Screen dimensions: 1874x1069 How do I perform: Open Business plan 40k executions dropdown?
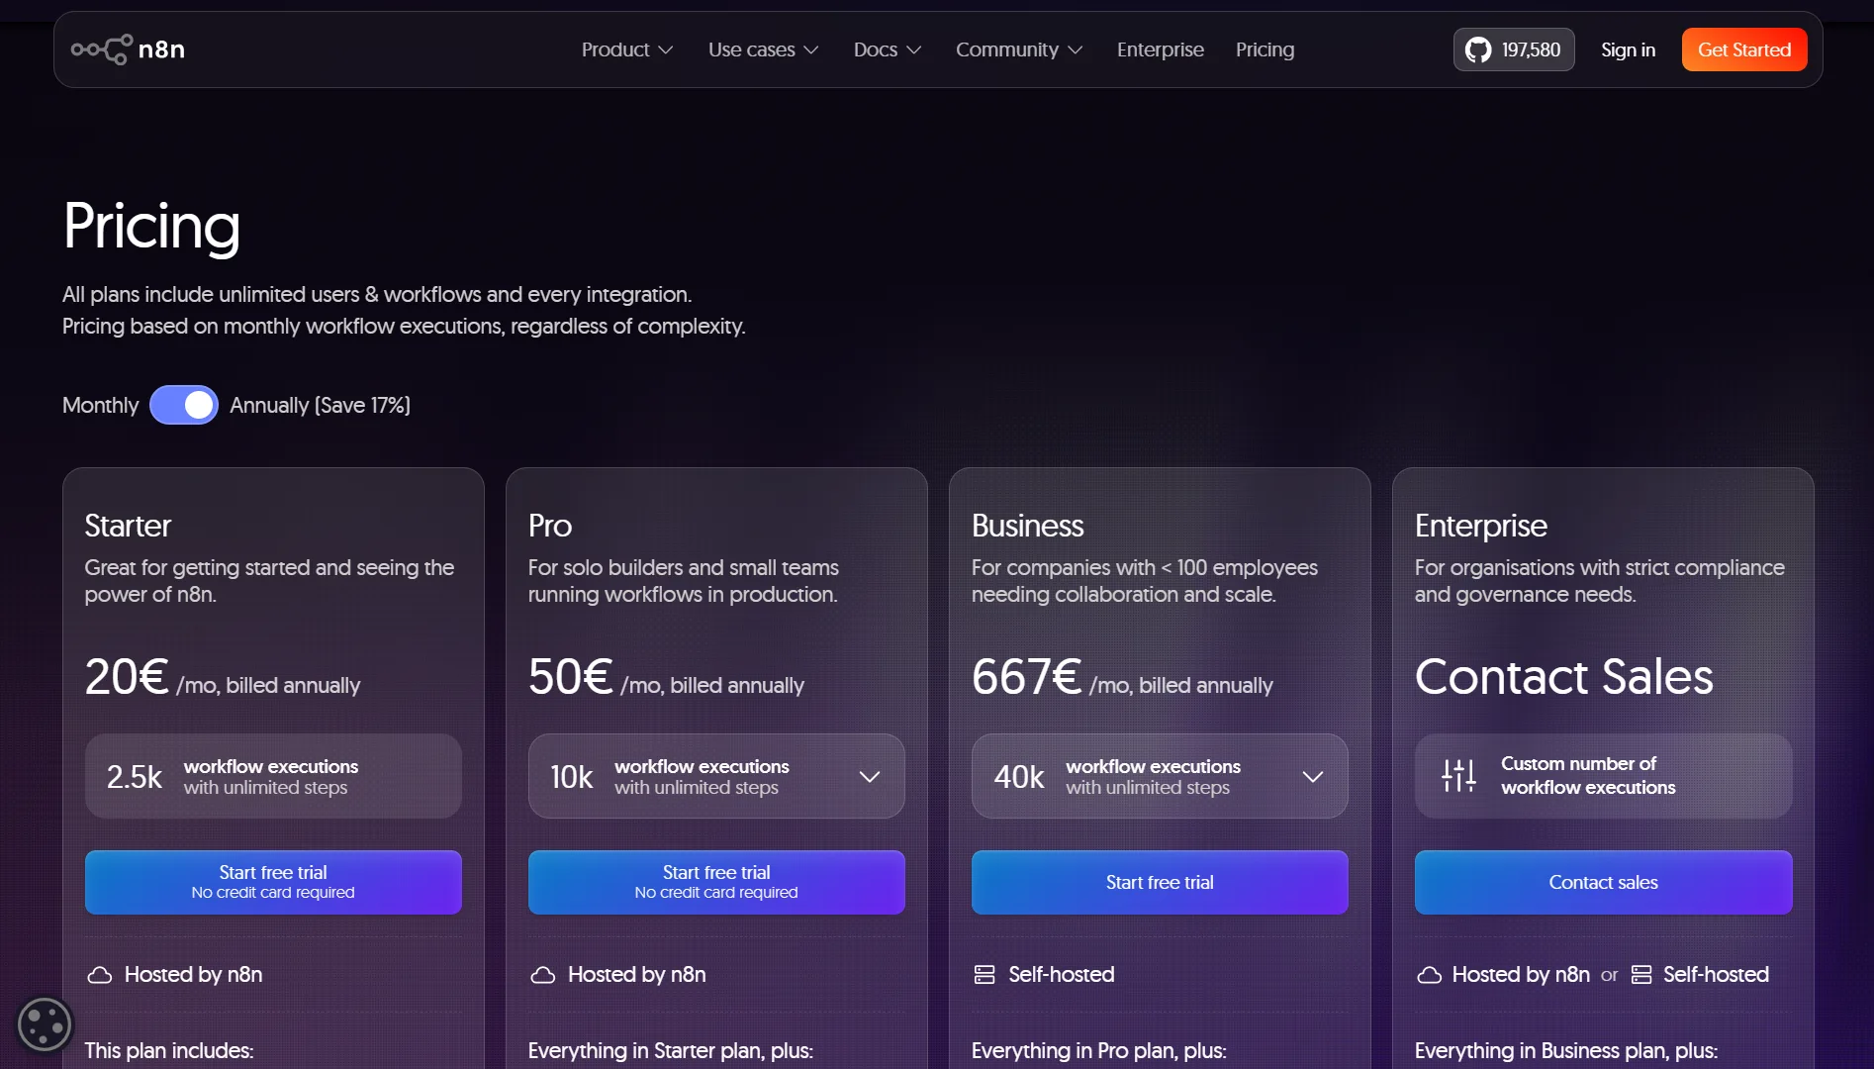1160,776
